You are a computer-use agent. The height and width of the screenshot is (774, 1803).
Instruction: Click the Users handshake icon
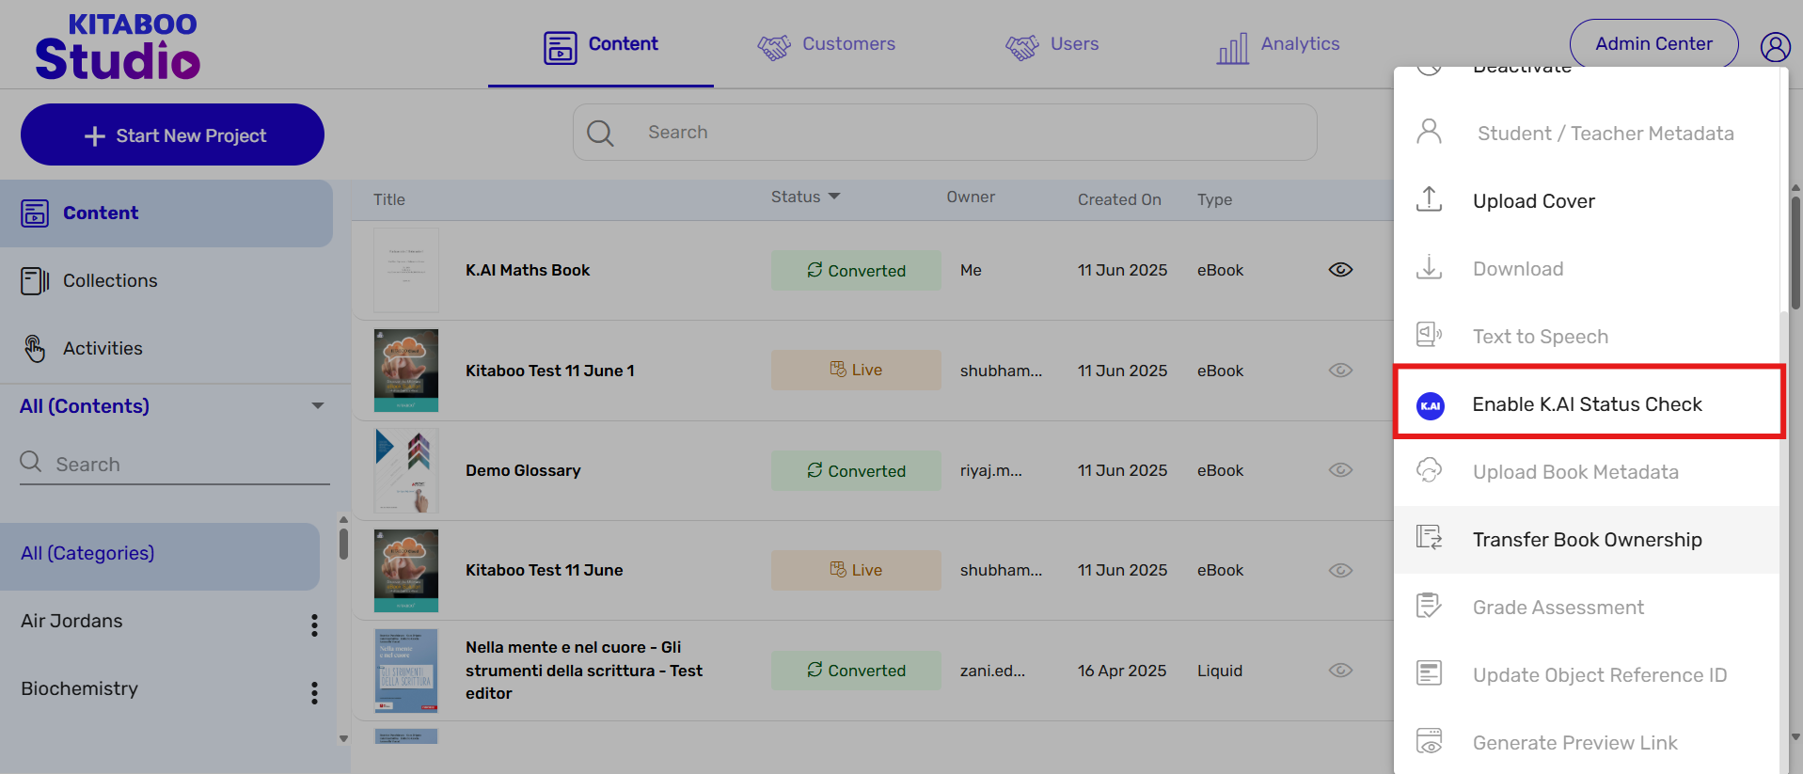(x=1022, y=47)
